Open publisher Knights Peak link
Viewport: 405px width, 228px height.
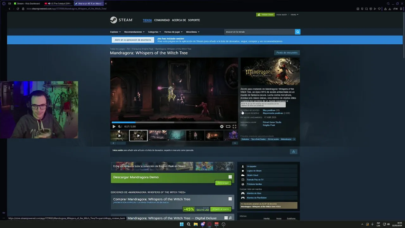[269, 125]
